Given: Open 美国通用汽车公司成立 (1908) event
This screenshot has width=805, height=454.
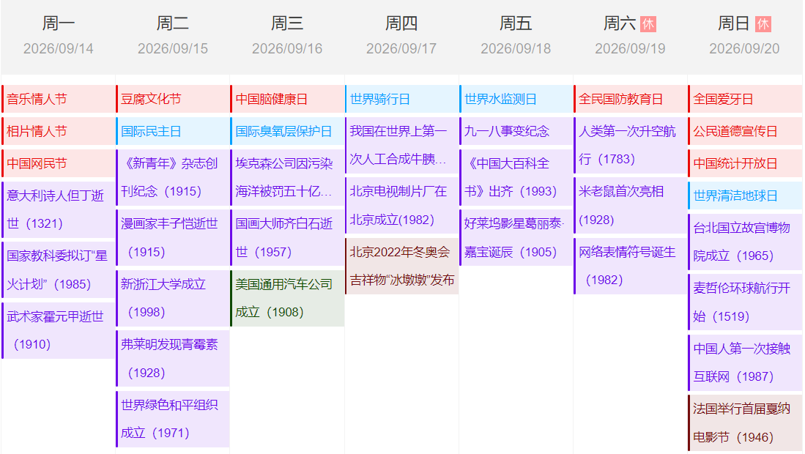Looking at the screenshot, I should [287, 298].
